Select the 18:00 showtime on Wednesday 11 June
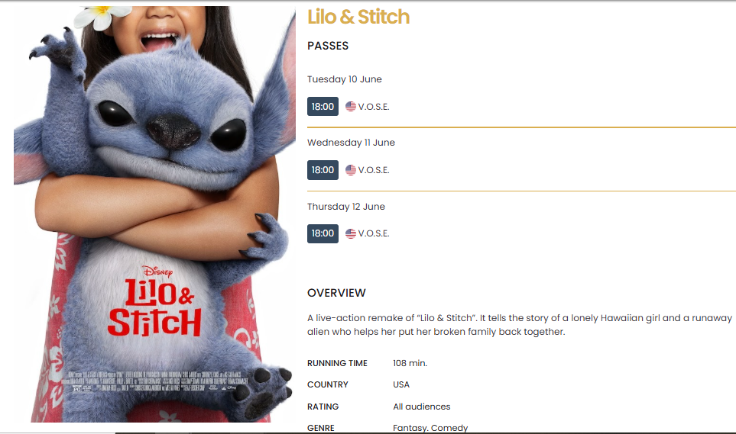The image size is (736, 434). tap(323, 169)
